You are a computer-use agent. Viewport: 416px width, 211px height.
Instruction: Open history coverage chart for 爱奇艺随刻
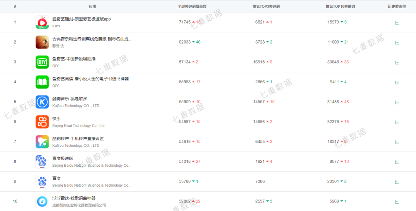(x=397, y=23)
